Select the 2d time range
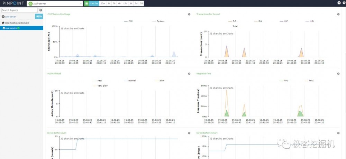 (136, 3)
